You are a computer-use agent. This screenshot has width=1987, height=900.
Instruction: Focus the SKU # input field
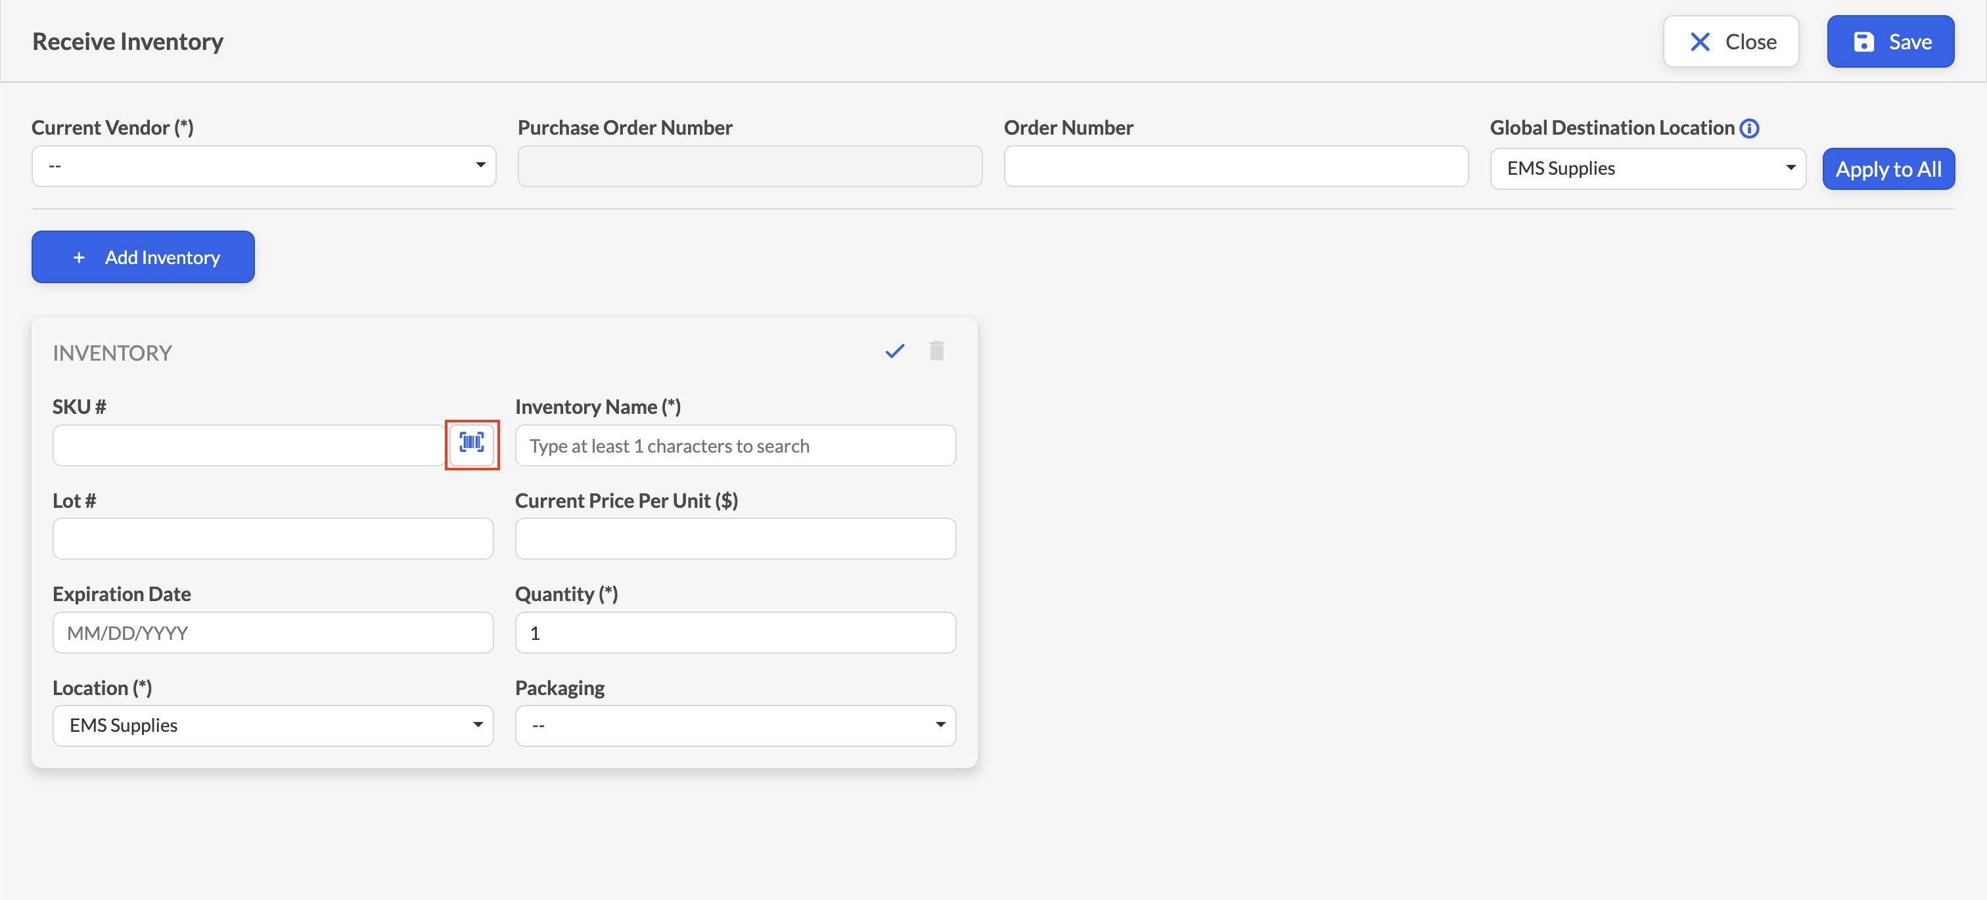point(248,446)
